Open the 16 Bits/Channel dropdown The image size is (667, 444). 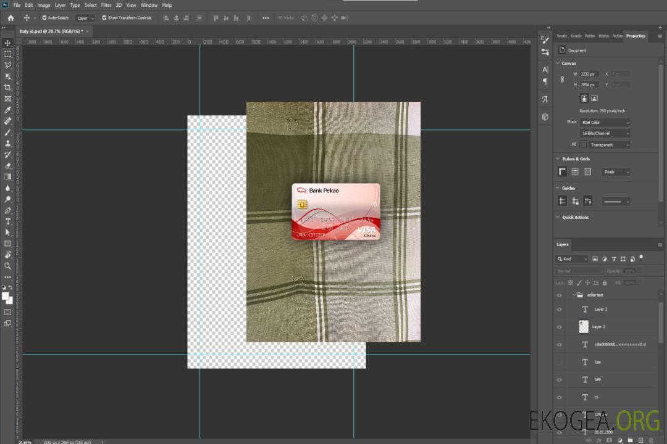coord(605,133)
